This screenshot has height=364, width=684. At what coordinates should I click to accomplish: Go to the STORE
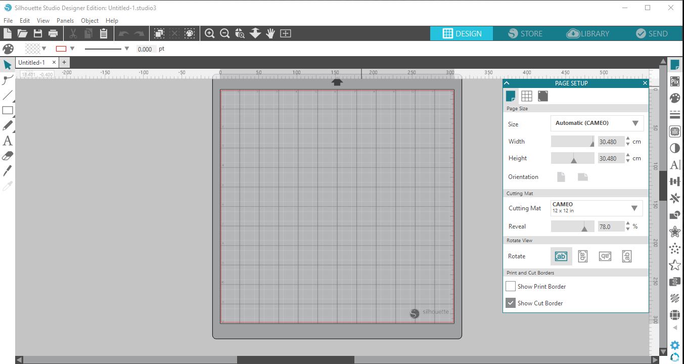525,33
